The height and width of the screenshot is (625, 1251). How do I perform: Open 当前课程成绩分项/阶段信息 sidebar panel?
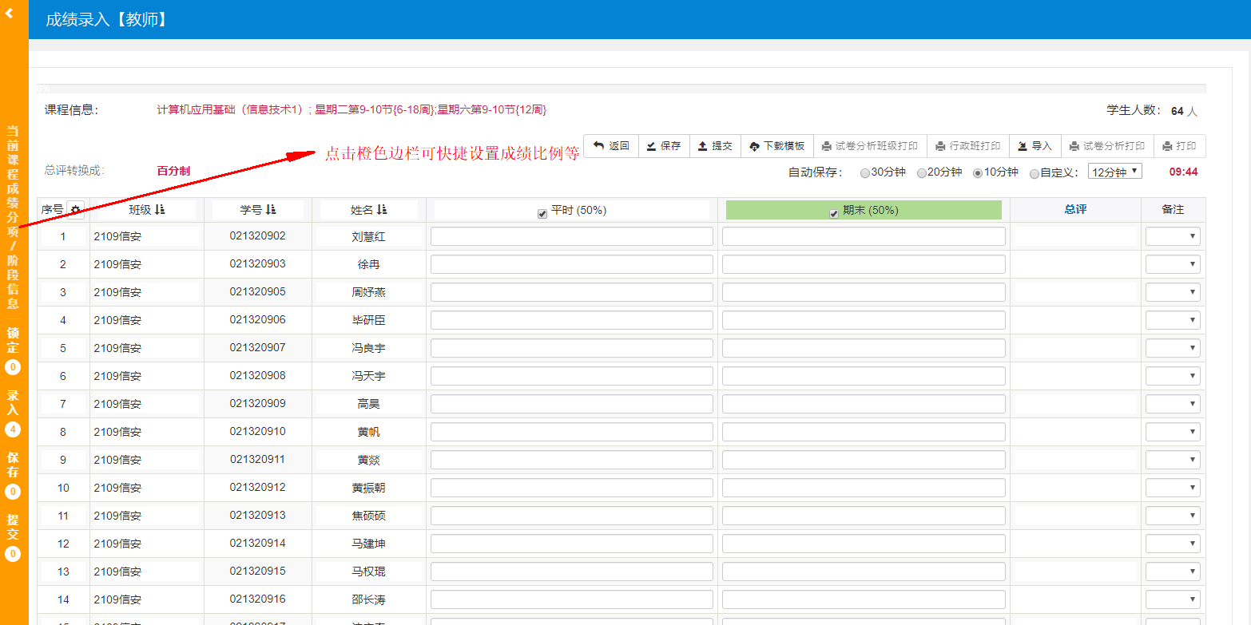13,217
